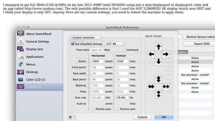Click the horizontal Scan rate kHz field

[x=98, y=97]
